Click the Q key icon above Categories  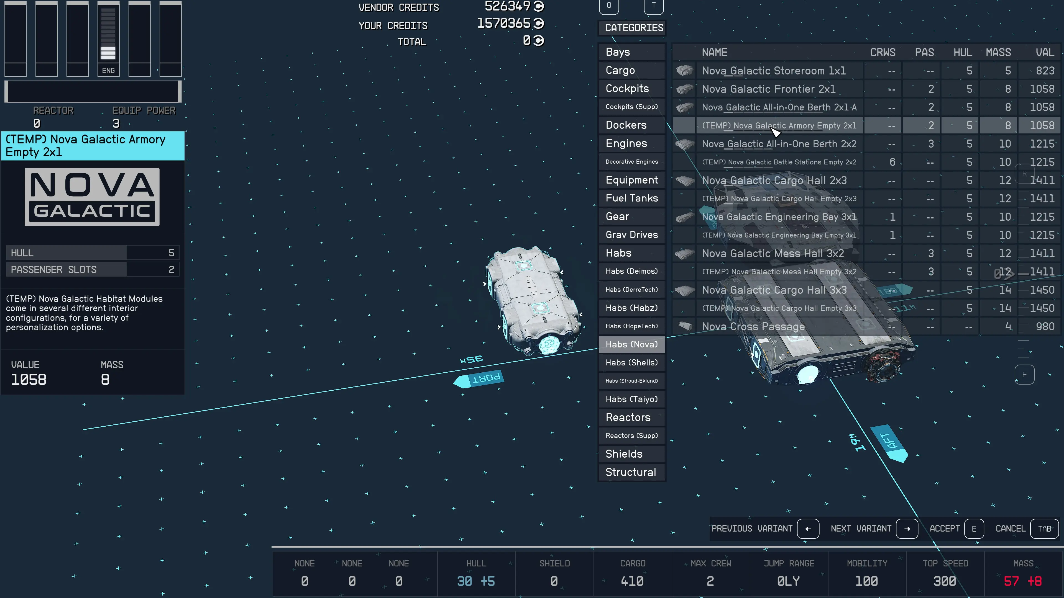tap(609, 6)
